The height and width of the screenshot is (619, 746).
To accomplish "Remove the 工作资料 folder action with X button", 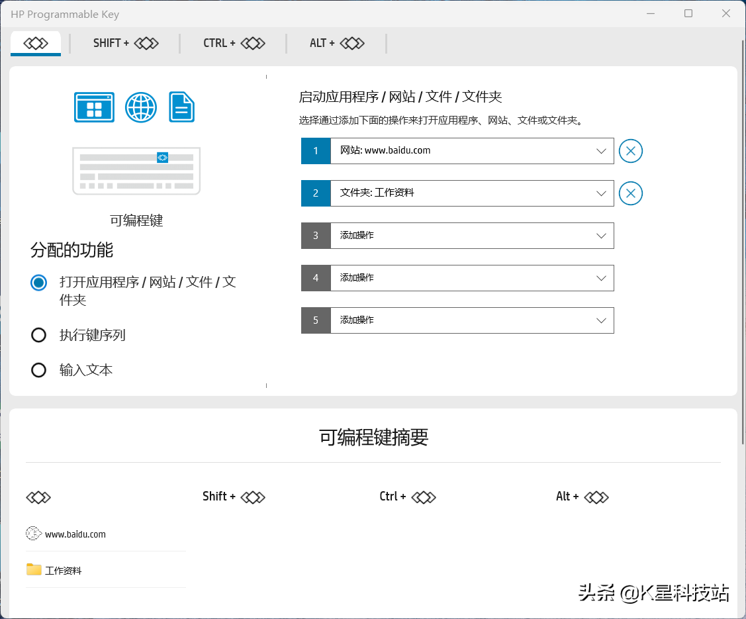I will click(631, 194).
